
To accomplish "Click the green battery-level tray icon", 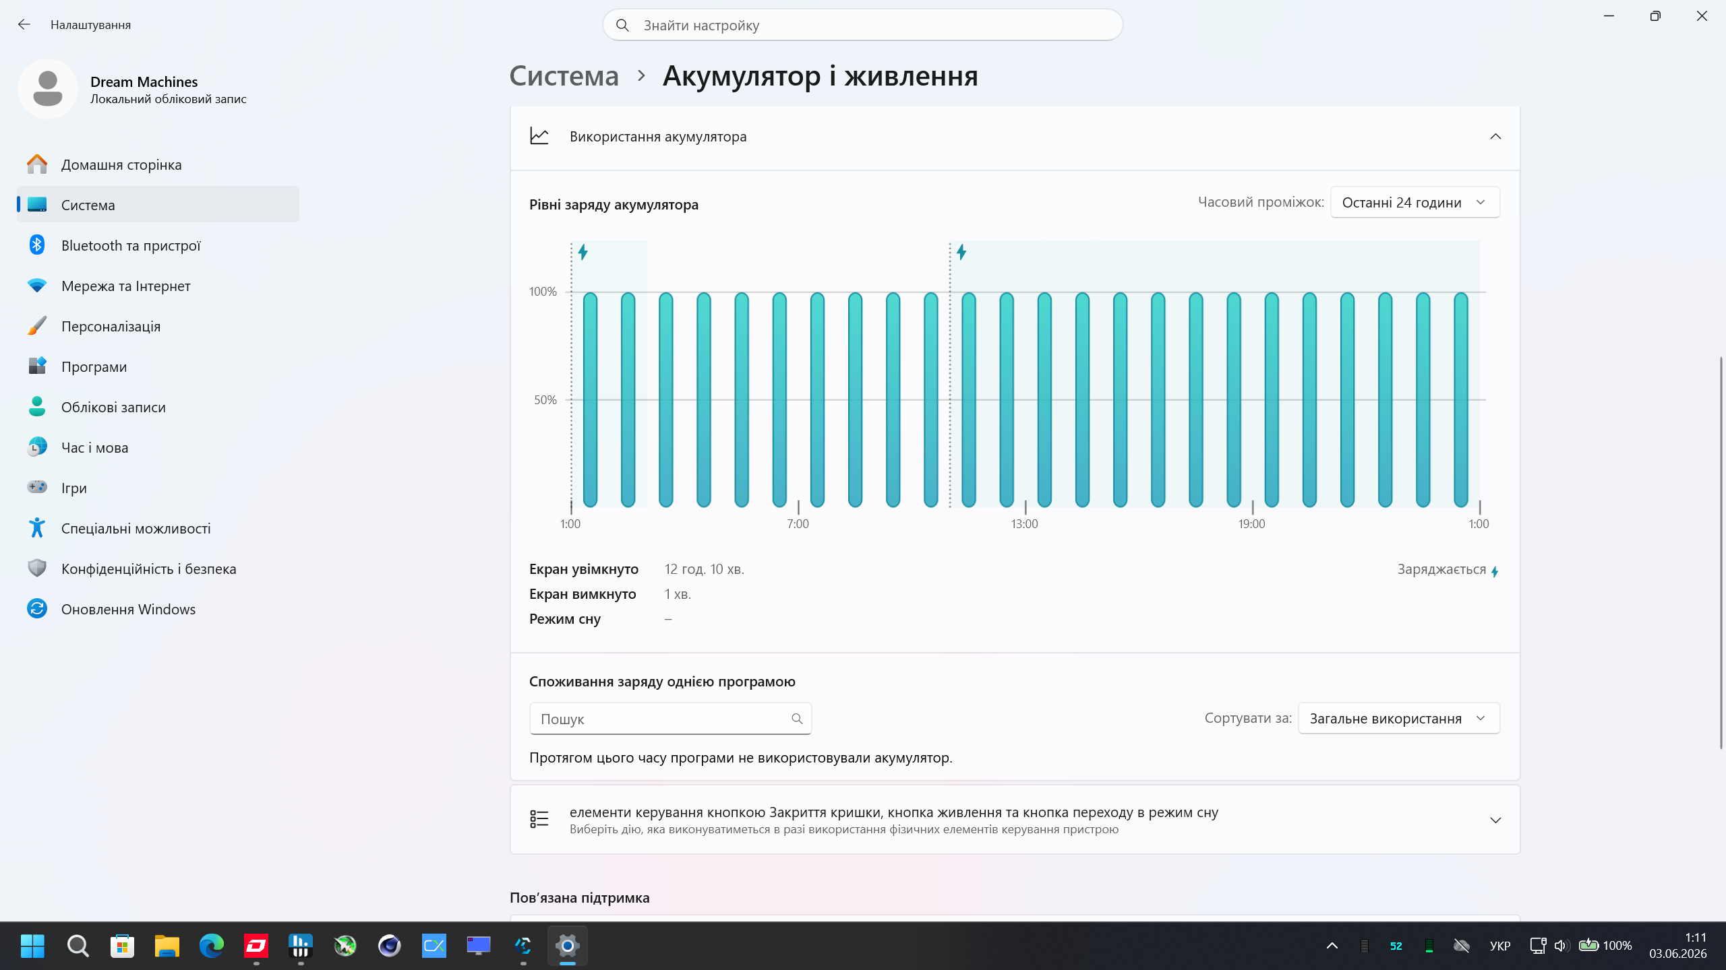I will click(x=1429, y=946).
